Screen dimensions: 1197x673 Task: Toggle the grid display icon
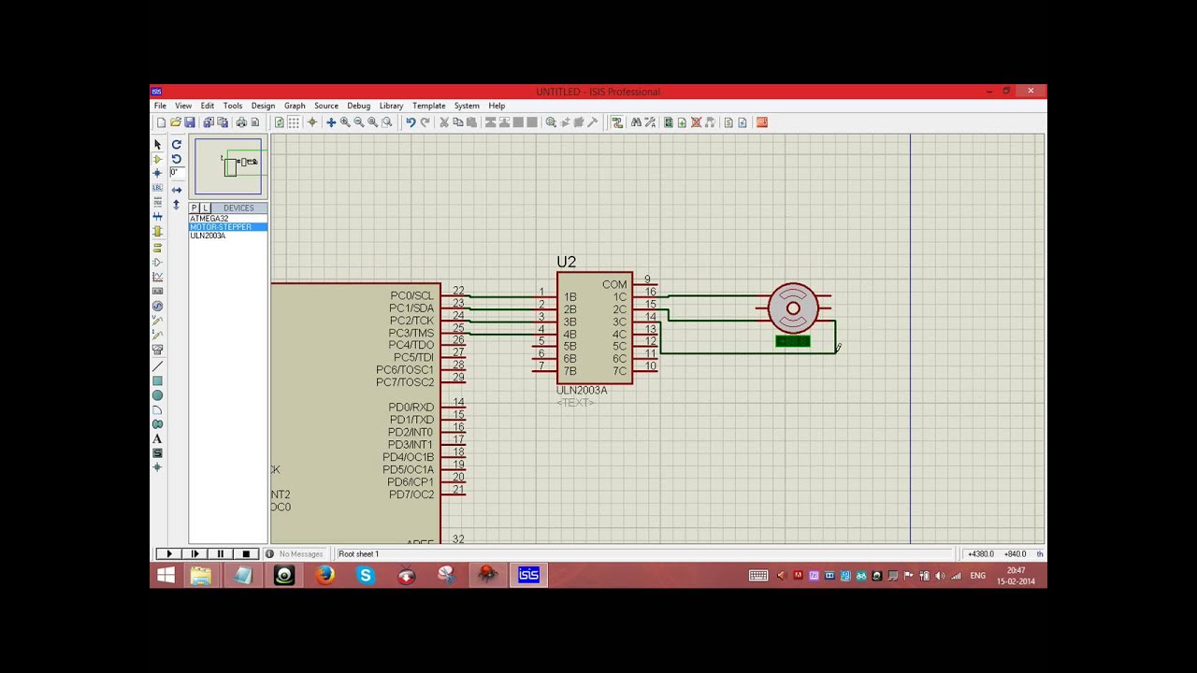point(294,122)
